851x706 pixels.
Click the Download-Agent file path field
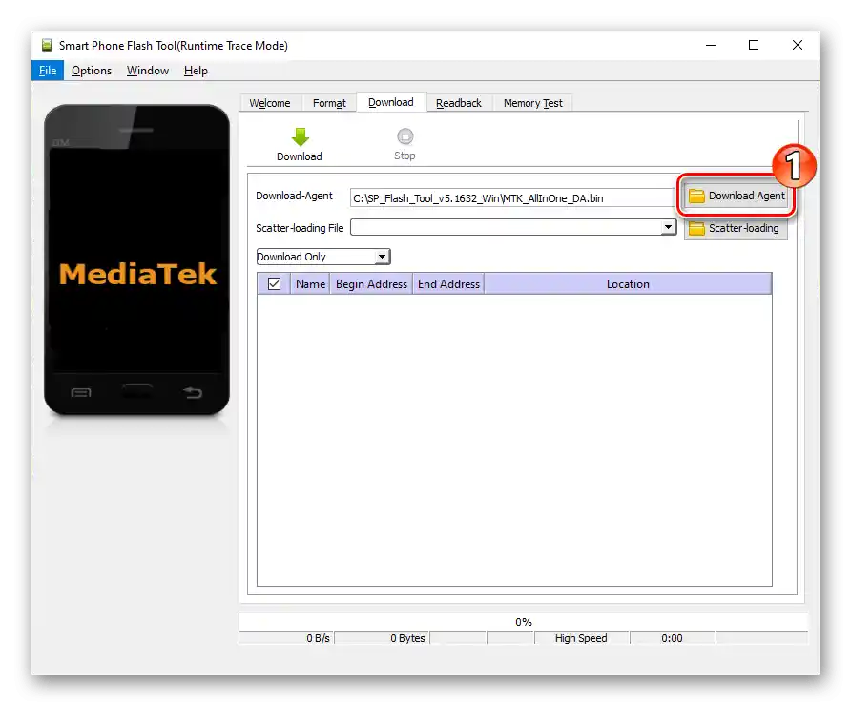click(x=512, y=197)
